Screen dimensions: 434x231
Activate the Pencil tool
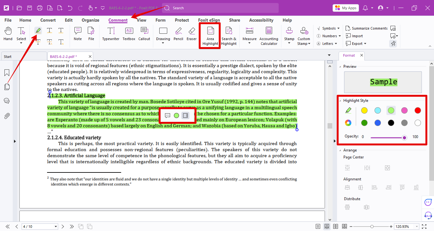[x=178, y=34]
